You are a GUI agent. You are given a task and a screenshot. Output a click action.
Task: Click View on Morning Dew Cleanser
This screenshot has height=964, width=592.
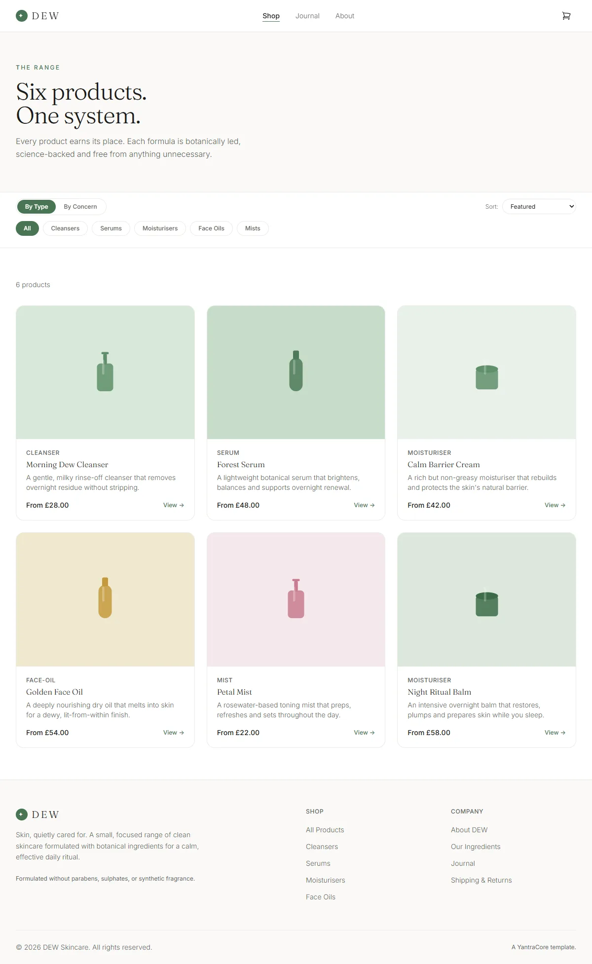174,505
